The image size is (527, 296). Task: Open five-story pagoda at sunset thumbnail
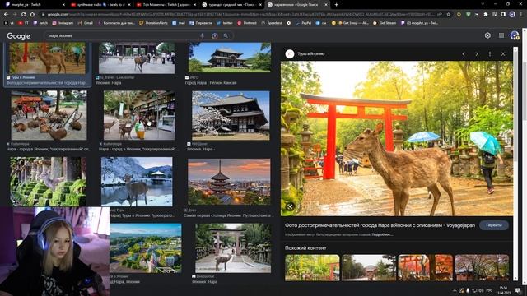[x=229, y=182]
